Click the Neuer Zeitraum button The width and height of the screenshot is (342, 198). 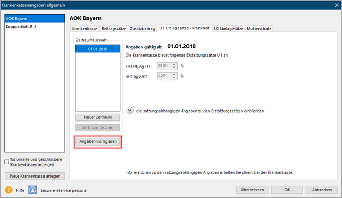point(98,117)
